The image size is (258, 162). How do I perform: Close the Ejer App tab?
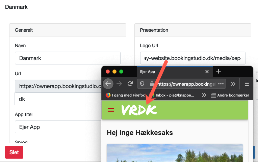(x=207, y=72)
